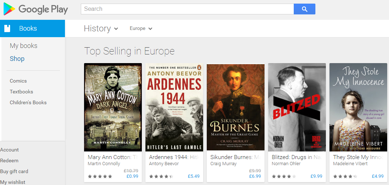Screen dimensions: 389x185
Task: Open the Top Selling in Europe heading
Action: [129, 51]
